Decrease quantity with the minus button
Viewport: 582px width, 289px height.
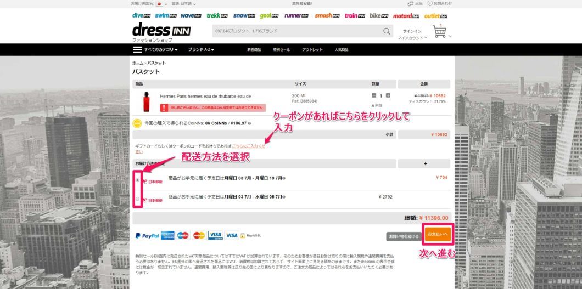coord(374,95)
